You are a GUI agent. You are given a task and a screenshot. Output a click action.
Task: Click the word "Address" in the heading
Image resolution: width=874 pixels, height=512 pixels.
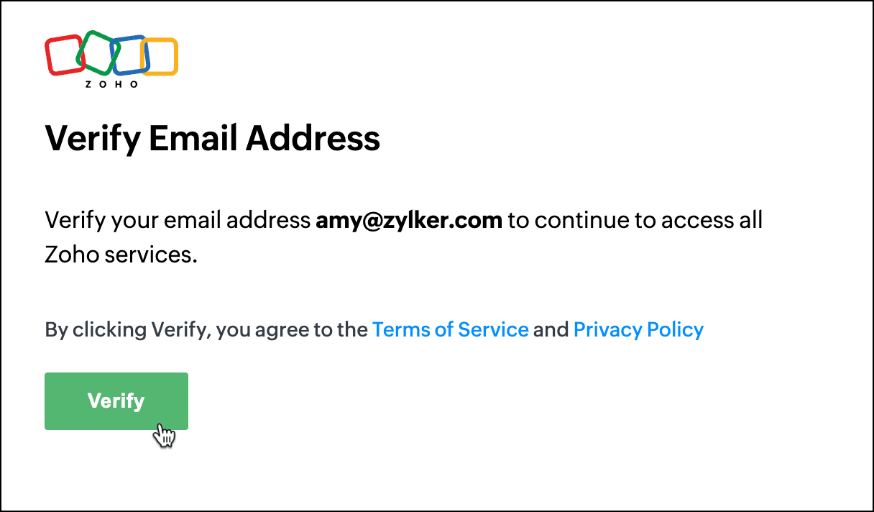point(312,137)
